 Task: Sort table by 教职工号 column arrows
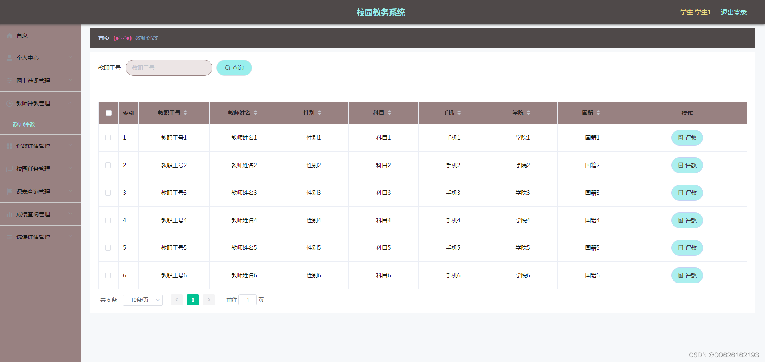point(185,113)
